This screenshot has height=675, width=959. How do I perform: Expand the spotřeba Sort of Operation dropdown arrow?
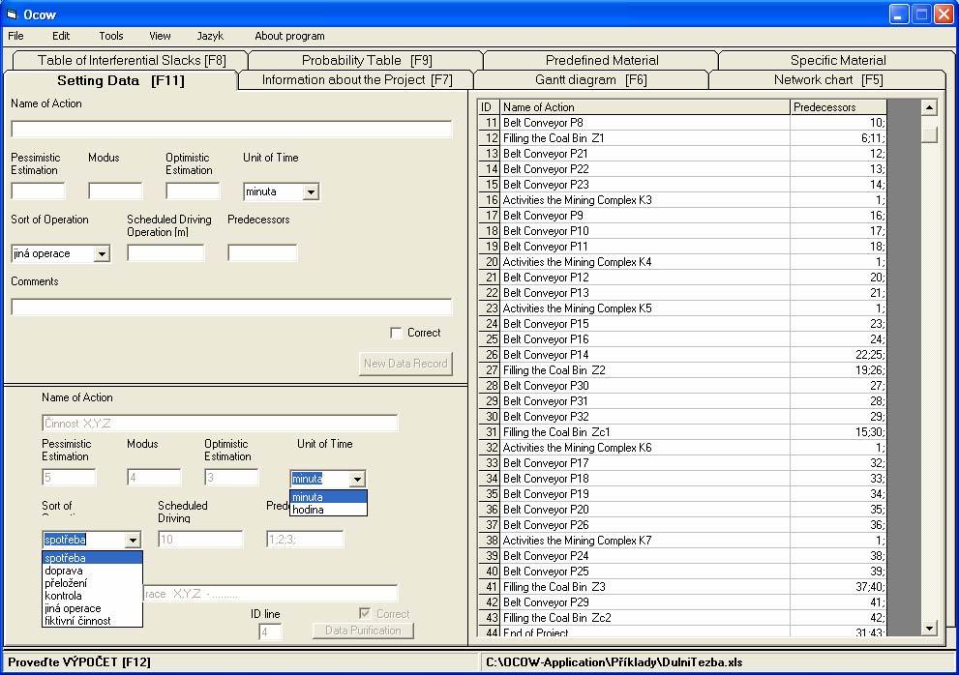[133, 540]
